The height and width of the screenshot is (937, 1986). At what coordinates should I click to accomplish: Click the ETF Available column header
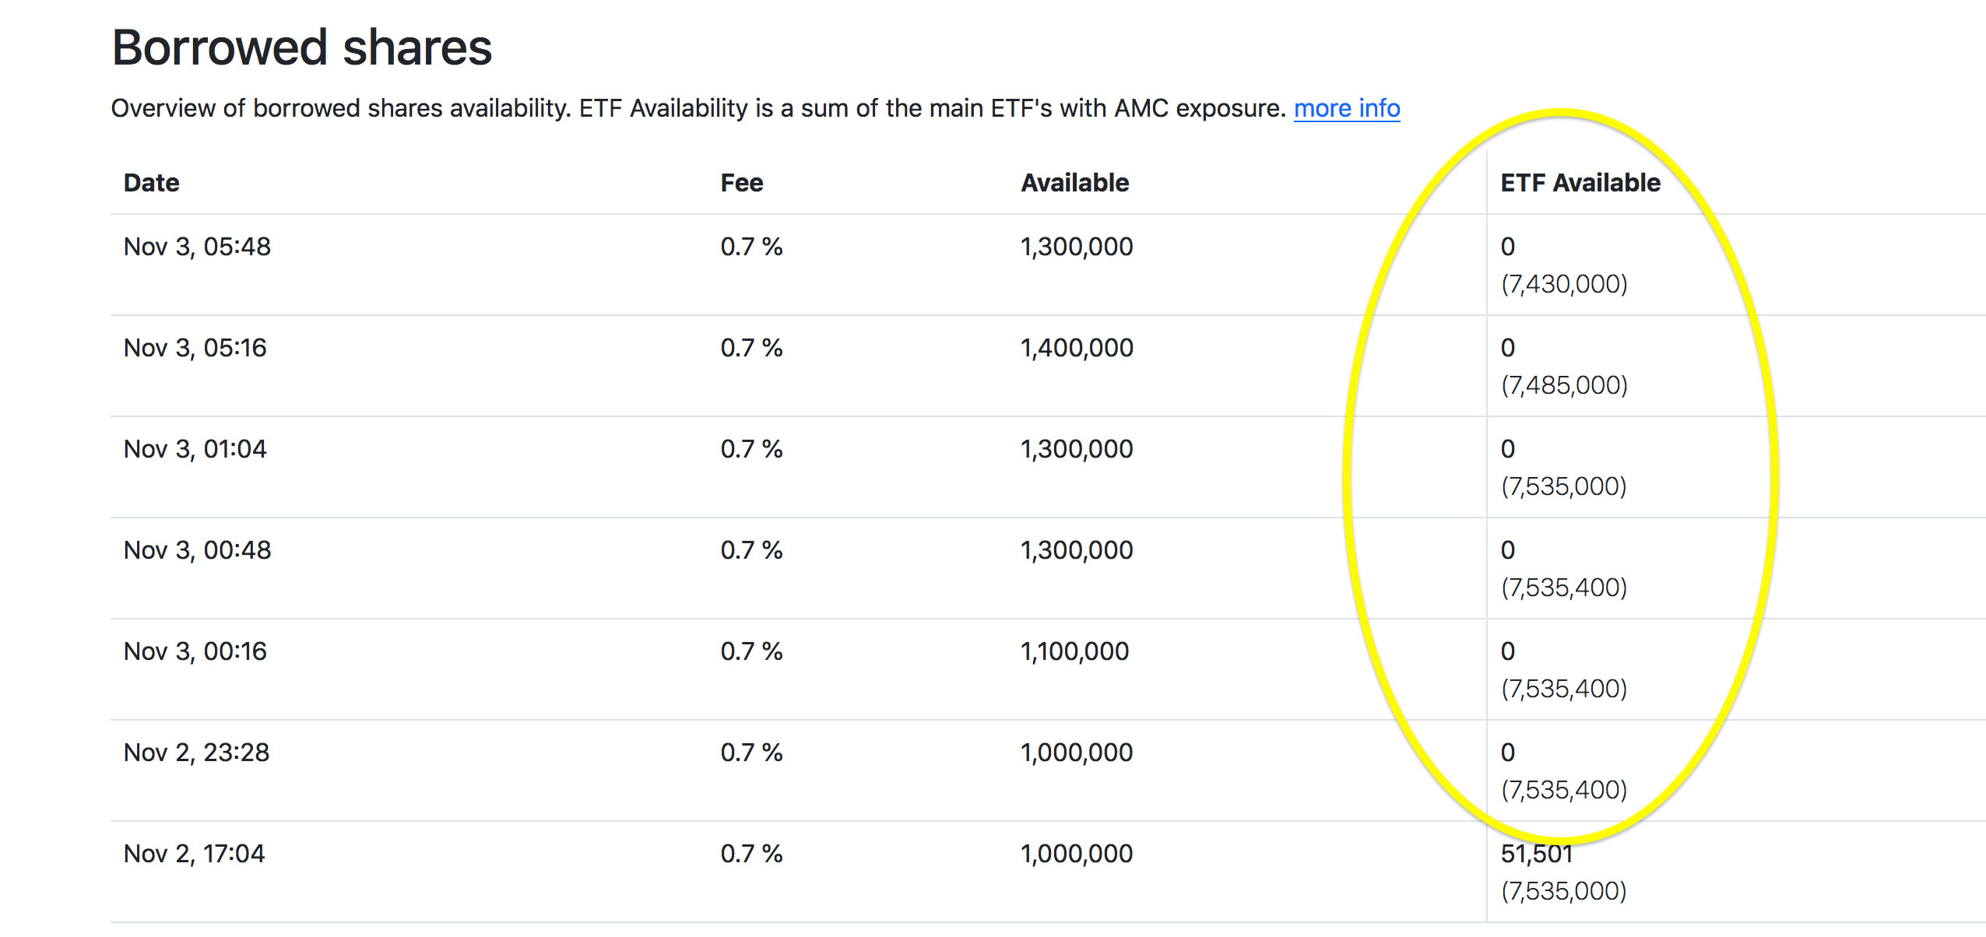click(x=1580, y=182)
